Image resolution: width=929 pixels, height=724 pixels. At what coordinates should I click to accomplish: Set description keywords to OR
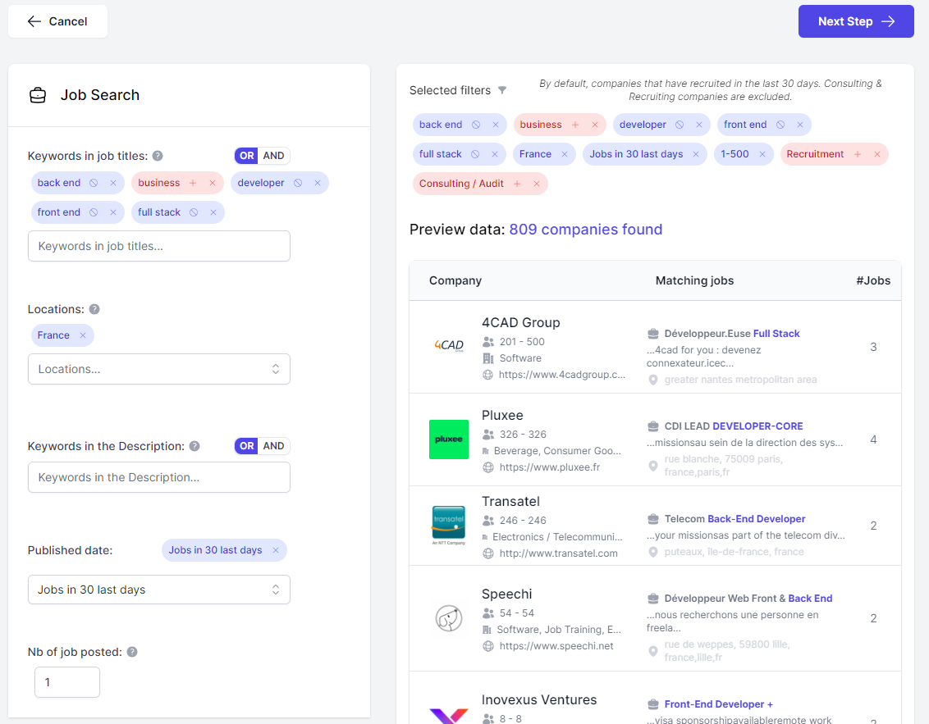tap(246, 446)
